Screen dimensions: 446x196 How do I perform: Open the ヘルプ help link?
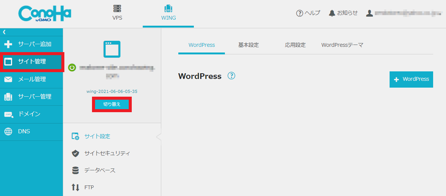[312, 13]
